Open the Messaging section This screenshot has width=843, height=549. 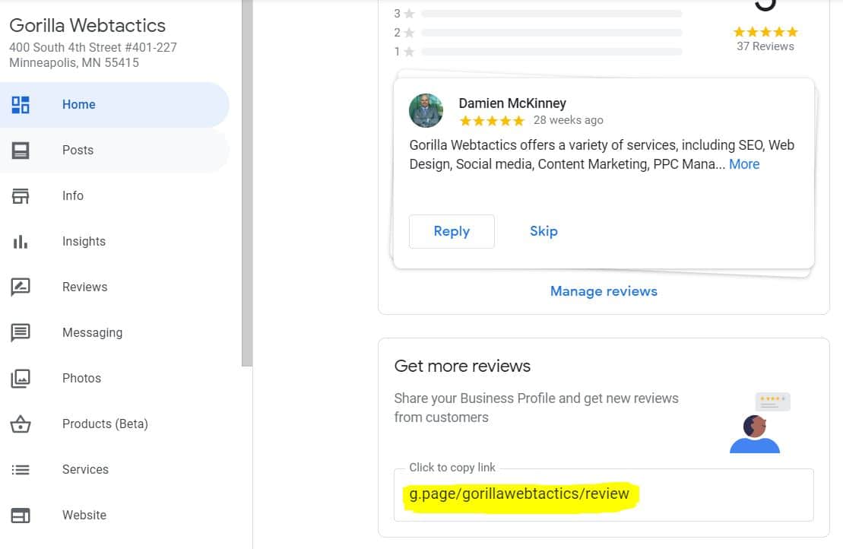pyautogui.click(x=115, y=333)
